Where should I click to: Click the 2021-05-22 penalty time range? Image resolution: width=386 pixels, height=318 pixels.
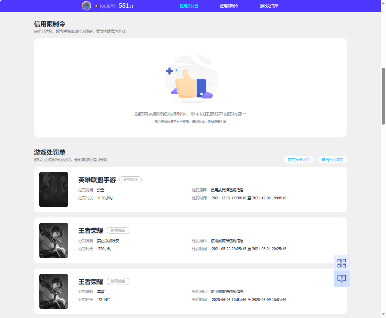[x=249, y=249]
